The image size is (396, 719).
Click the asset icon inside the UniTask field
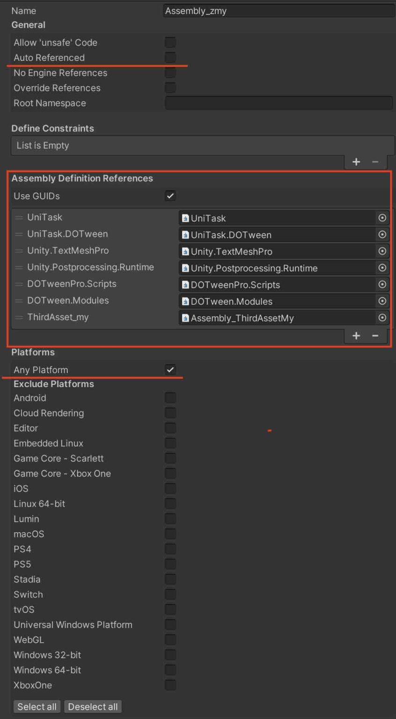[185, 218]
